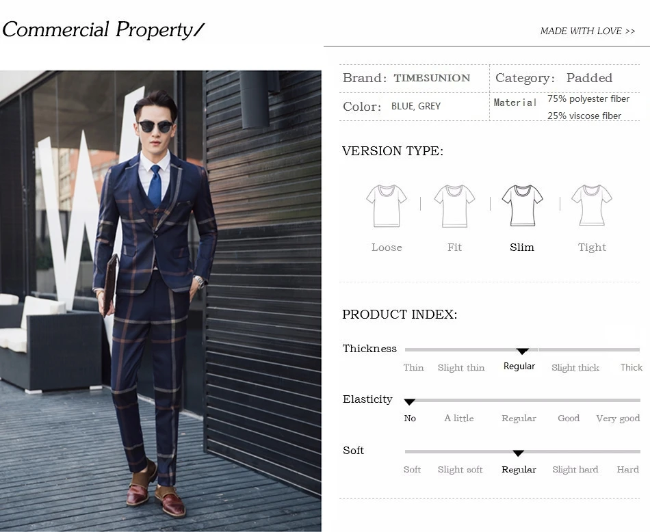Pick Slight soft on Soft scale

[x=460, y=470]
